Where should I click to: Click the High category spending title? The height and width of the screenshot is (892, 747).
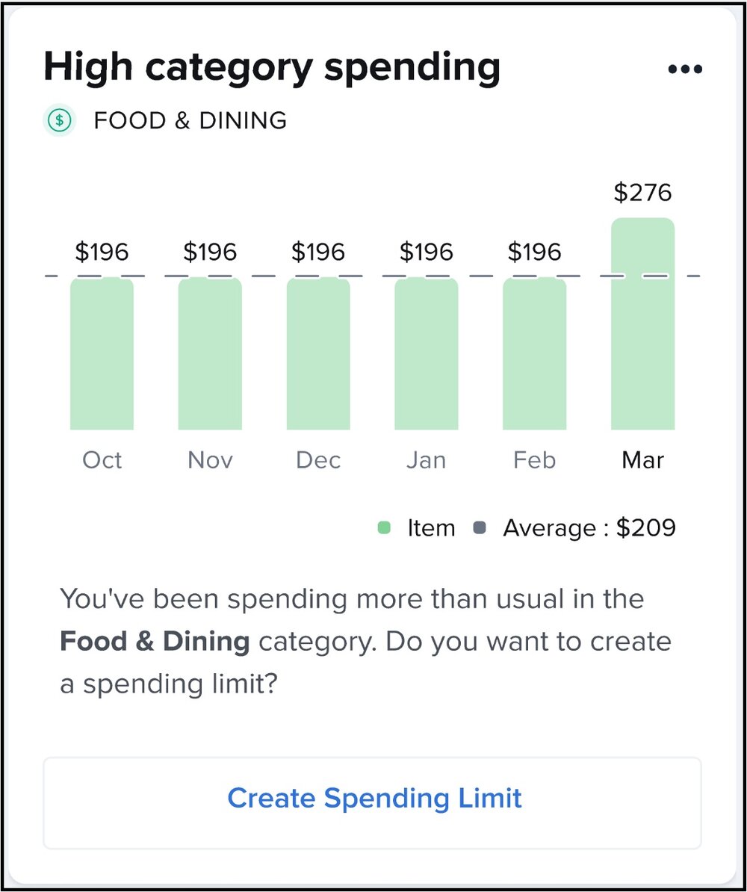(272, 69)
